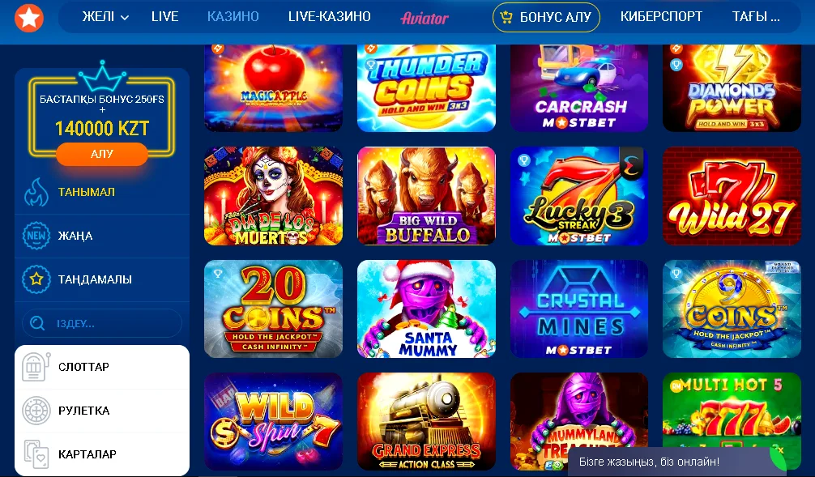Click the orange star Mostbet logo
The height and width of the screenshot is (477, 815).
(29, 18)
